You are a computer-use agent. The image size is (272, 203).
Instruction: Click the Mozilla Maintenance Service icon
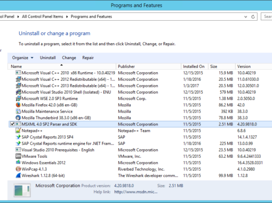(x=18, y=111)
